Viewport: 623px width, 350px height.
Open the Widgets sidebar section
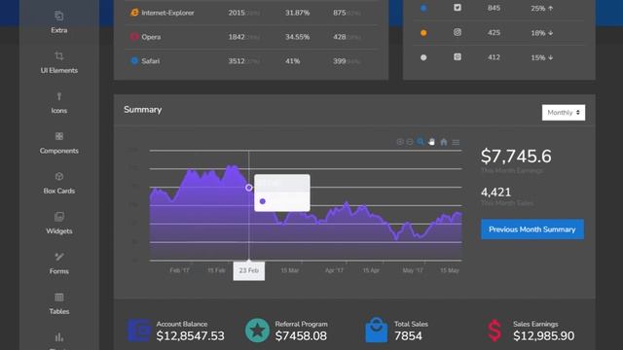[x=58, y=223]
